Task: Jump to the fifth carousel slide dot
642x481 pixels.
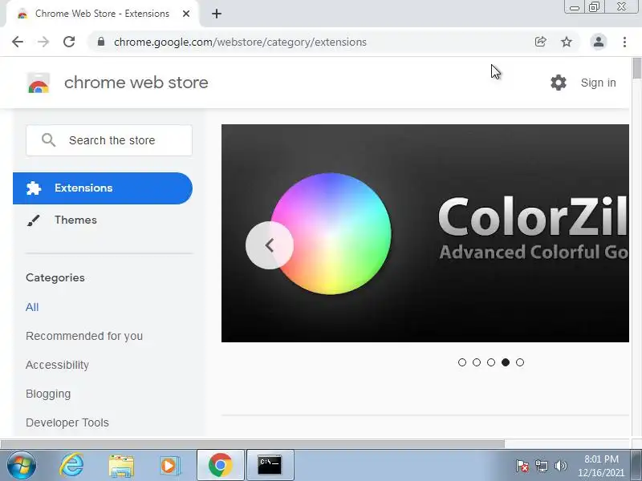Action: (520, 362)
